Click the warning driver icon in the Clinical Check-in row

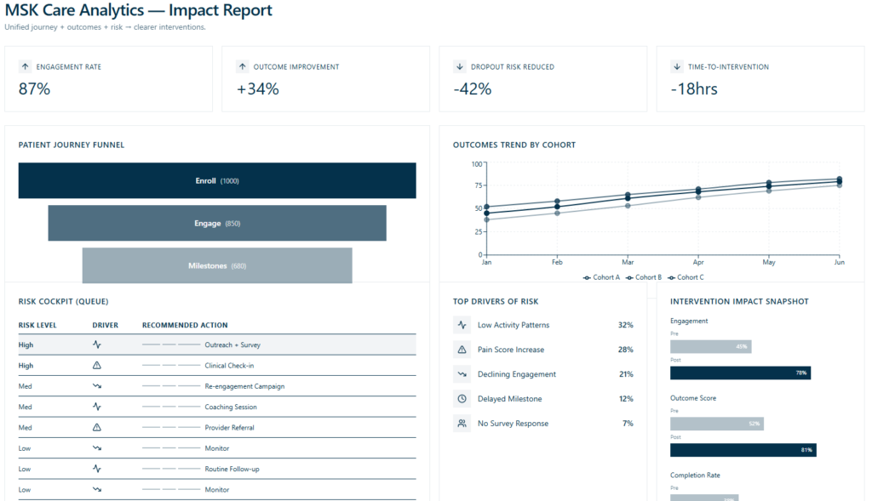(x=97, y=366)
